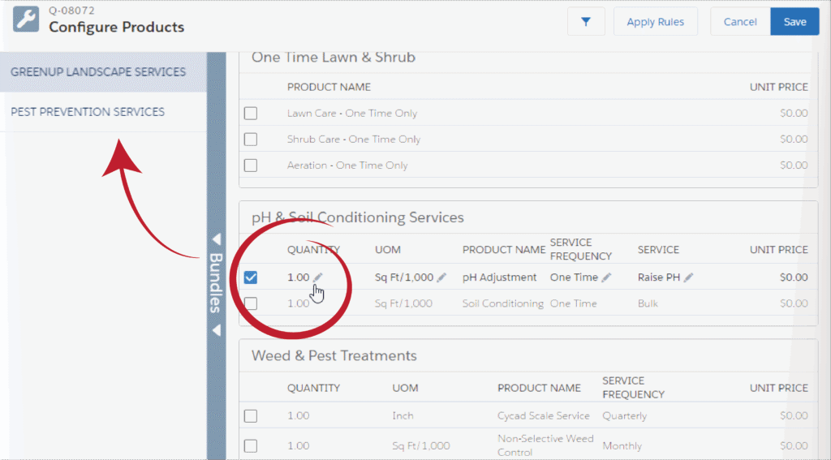Toggle the vertical Bundles sidebar label
This screenshot has height=460, width=831.
click(217, 283)
